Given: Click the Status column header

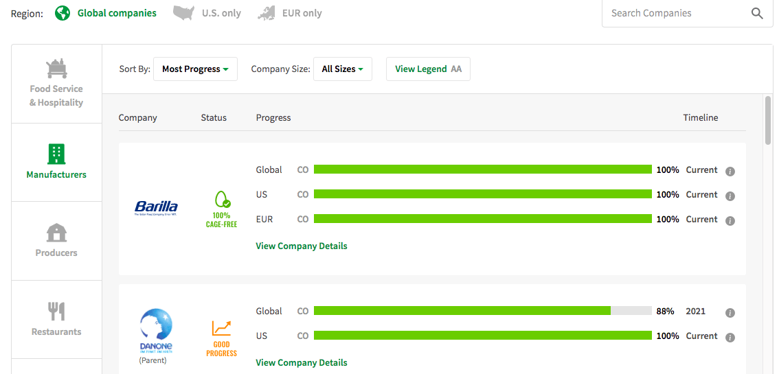Looking at the screenshot, I should 214,118.
